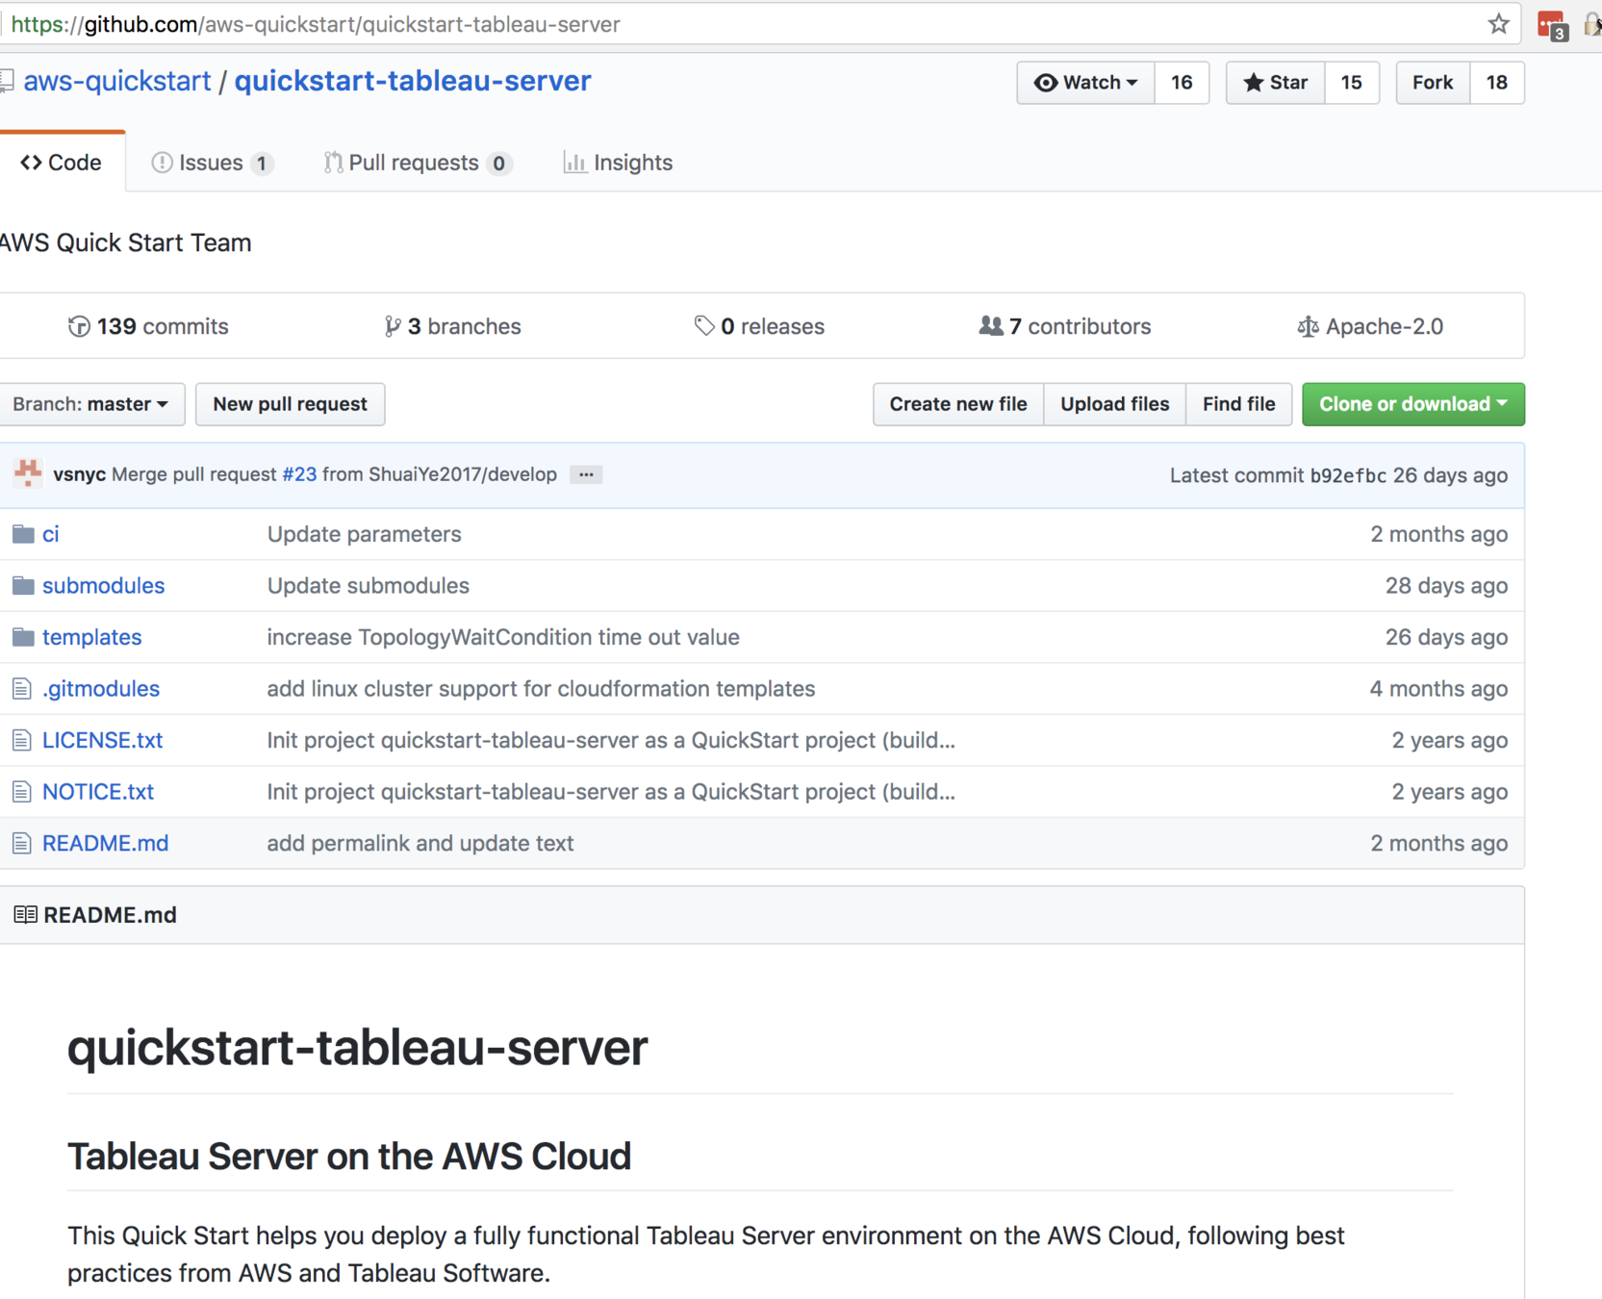Click the commits history clock icon
This screenshot has height=1299, width=1602.
point(79,326)
